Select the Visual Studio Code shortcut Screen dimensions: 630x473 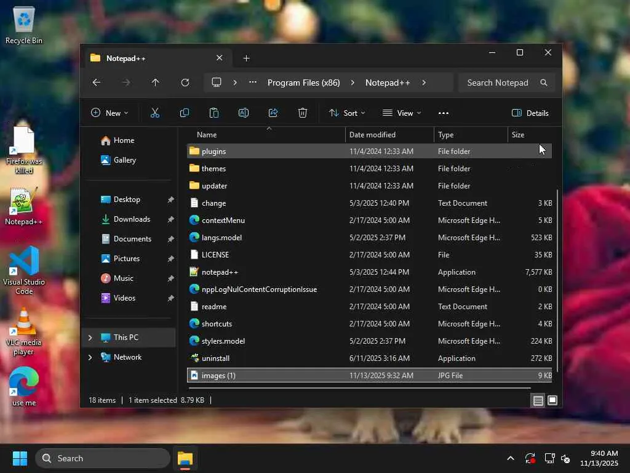[24, 270]
